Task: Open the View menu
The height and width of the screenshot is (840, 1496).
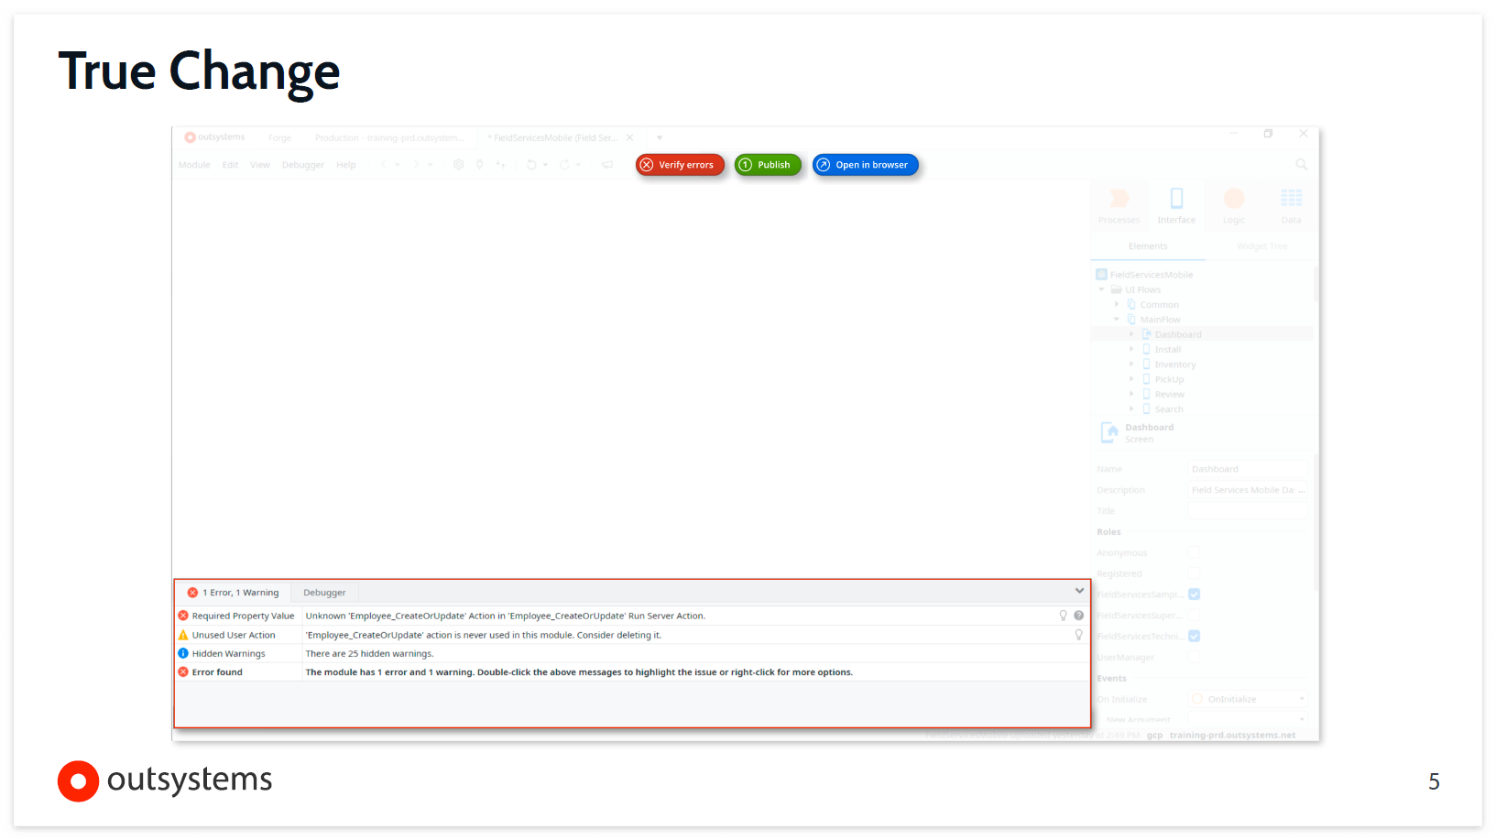Action: pyautogui.click(x=260, y=165)
